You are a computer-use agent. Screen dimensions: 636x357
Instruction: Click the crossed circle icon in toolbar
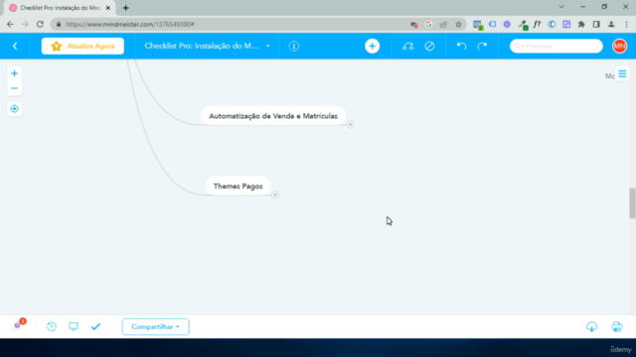tap(429, 47)
